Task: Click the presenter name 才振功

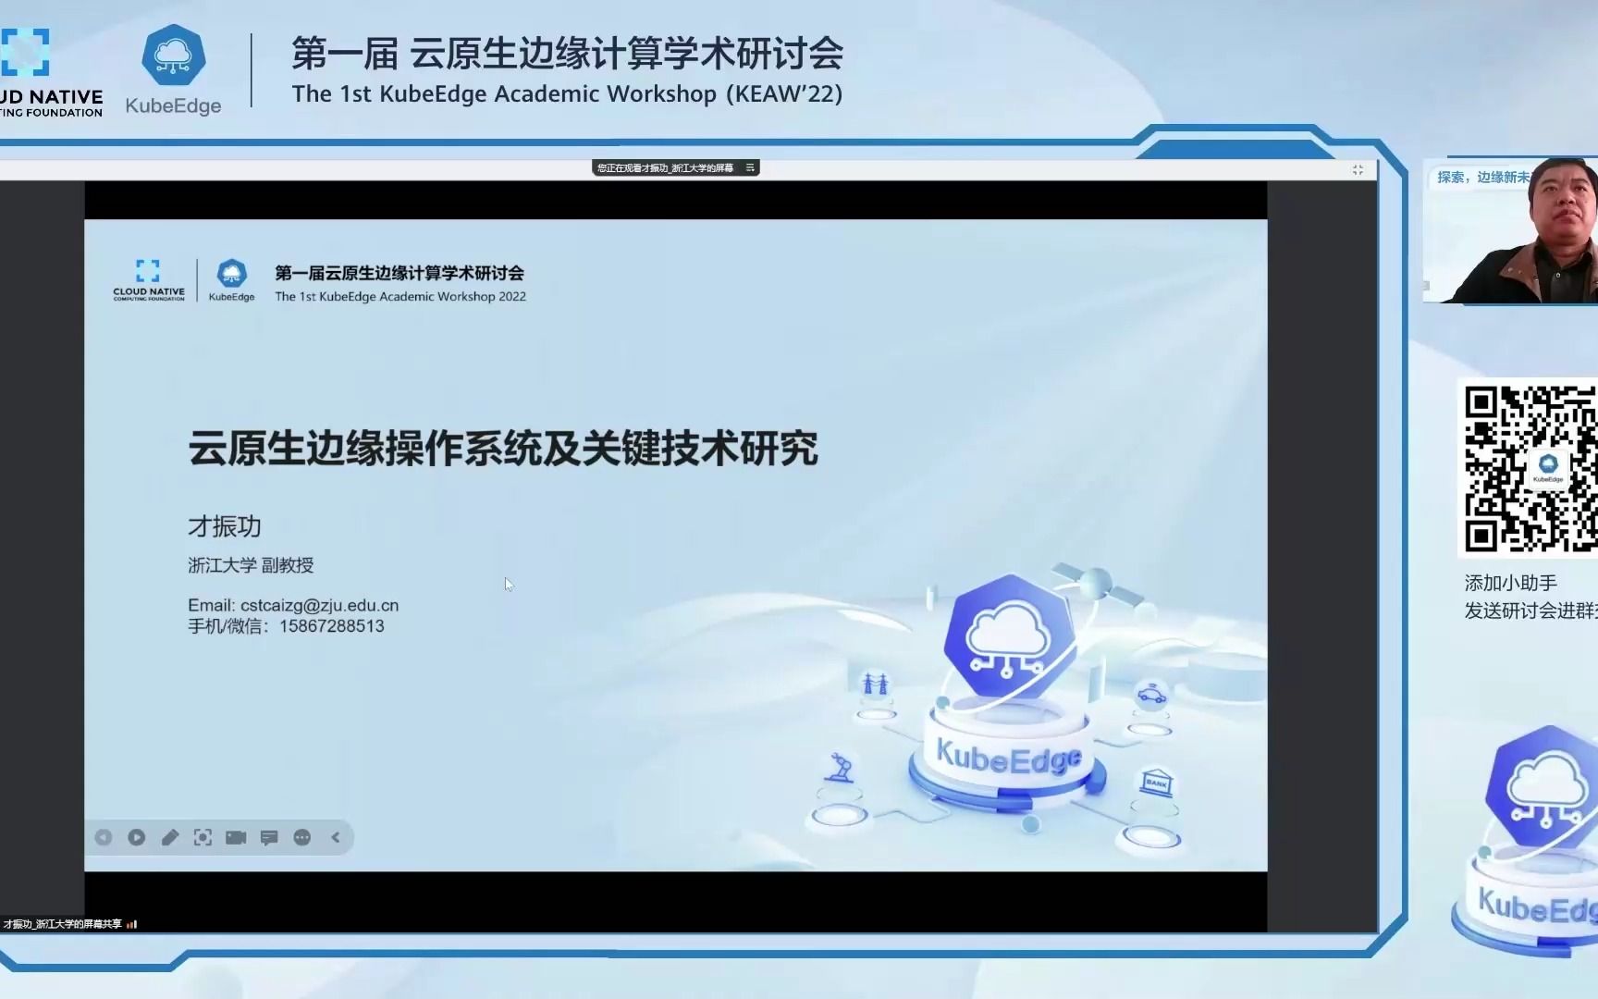Action: point(225,526)
